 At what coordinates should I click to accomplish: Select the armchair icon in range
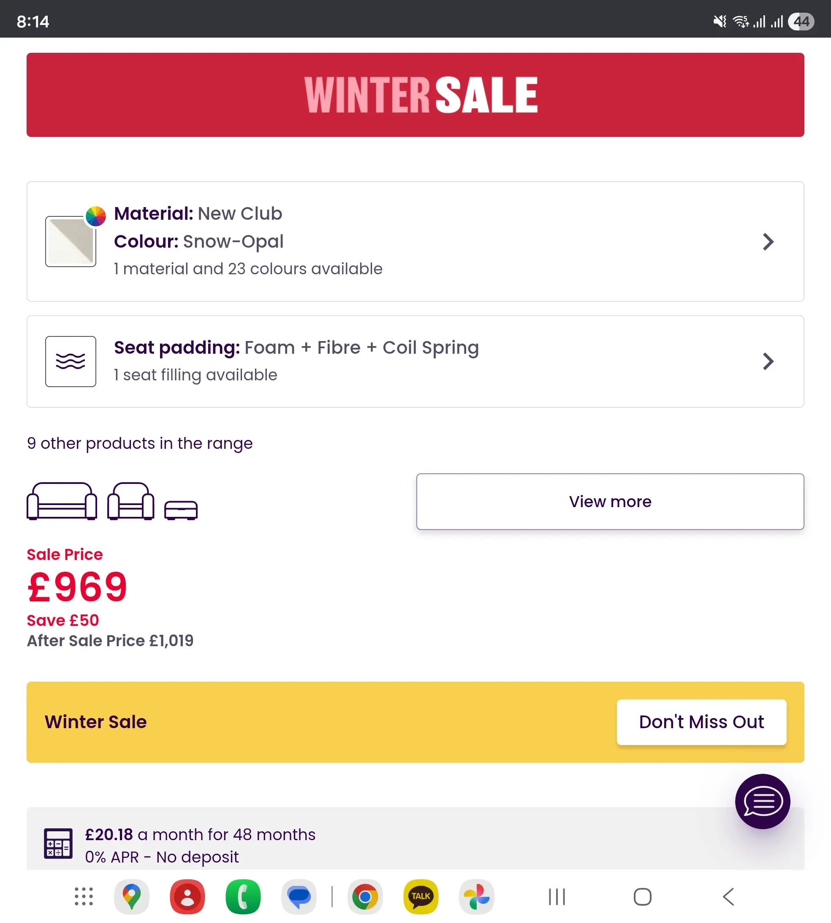pyautogui.click(x=130, y=501)
